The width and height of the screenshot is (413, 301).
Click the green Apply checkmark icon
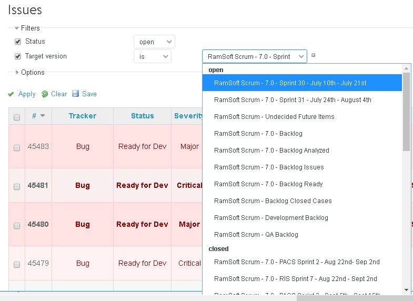pyautogui.click(x=11, y=94)
